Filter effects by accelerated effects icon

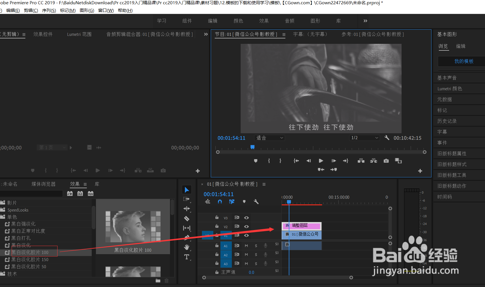point(70,194)
